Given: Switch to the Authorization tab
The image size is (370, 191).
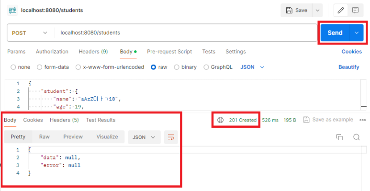Looking at the screenshot, I should tap(52, 52).
